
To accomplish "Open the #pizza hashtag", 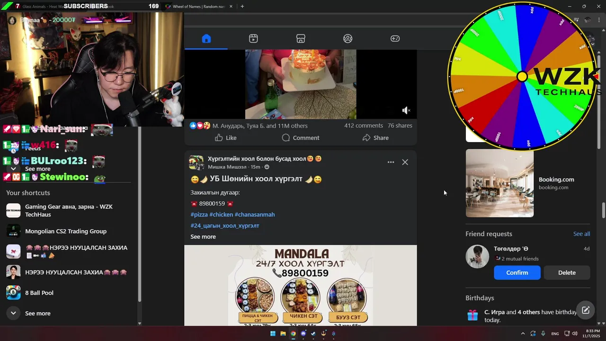I will (x=199, y=215).
